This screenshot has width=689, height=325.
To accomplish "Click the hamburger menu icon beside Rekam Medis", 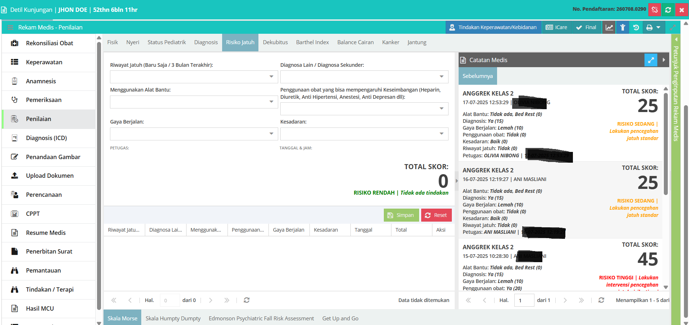I will pyautogui.click(x=10, y=27).
